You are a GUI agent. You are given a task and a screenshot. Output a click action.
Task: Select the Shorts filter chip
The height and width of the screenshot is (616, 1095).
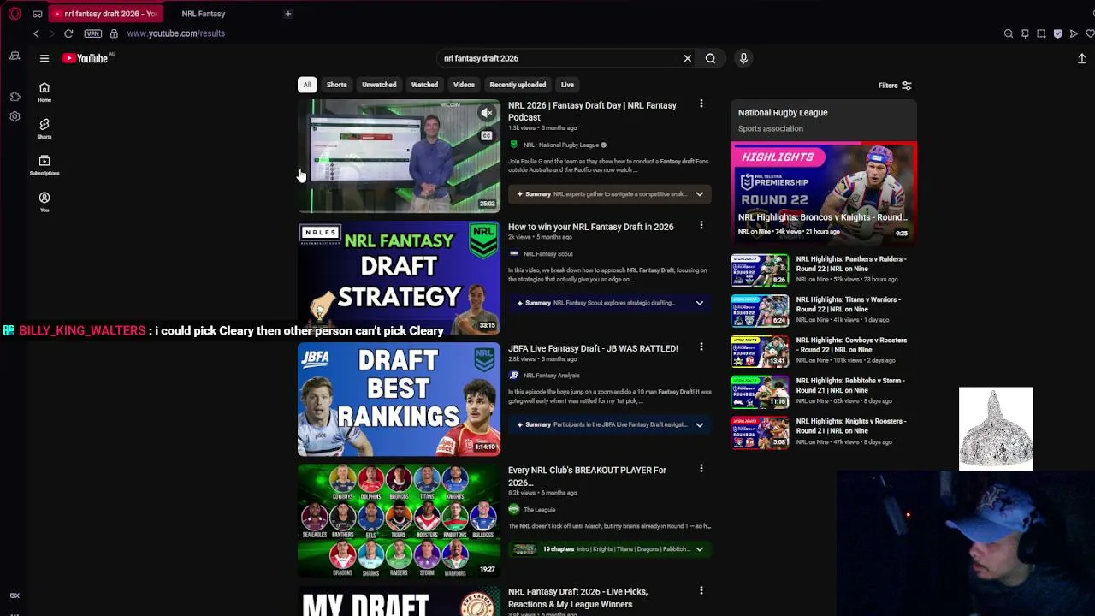coord(336,85)
